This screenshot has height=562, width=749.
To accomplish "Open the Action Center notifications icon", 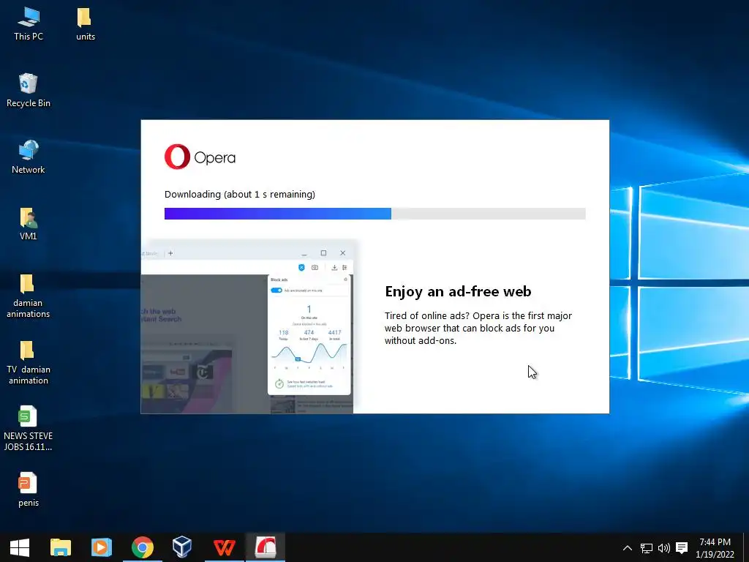I will (682, 548).
